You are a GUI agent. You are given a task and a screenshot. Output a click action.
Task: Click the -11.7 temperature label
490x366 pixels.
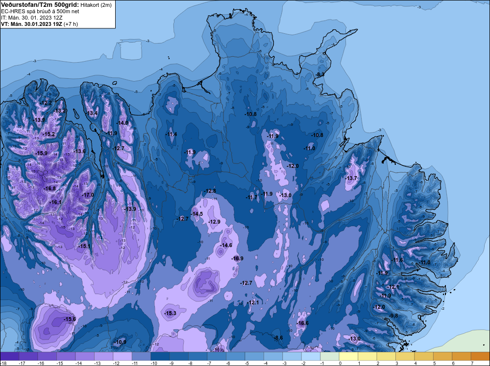(251, 197)
